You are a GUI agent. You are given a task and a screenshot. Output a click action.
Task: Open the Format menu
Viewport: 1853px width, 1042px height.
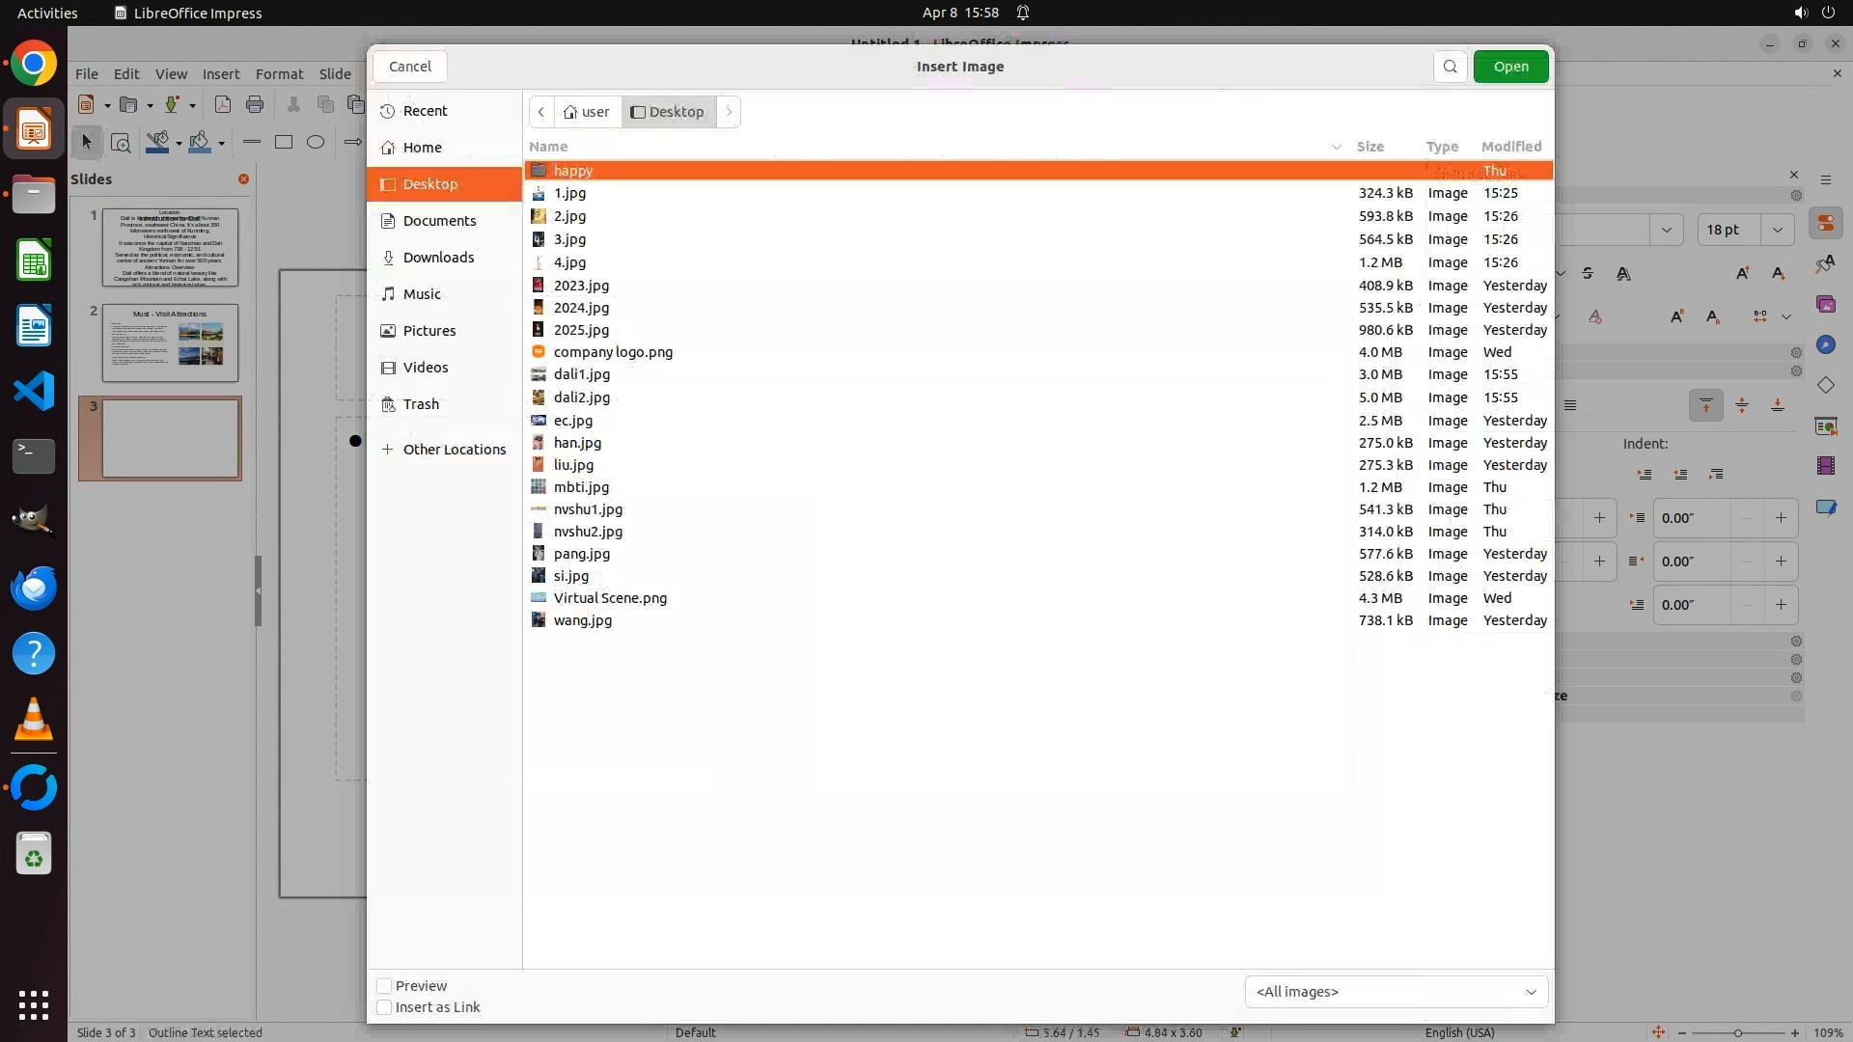pyautogui.click(x=279, y=73)
